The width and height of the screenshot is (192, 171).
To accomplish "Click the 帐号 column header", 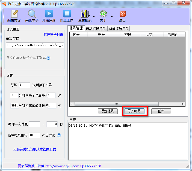I will click(x=104, y=35).
